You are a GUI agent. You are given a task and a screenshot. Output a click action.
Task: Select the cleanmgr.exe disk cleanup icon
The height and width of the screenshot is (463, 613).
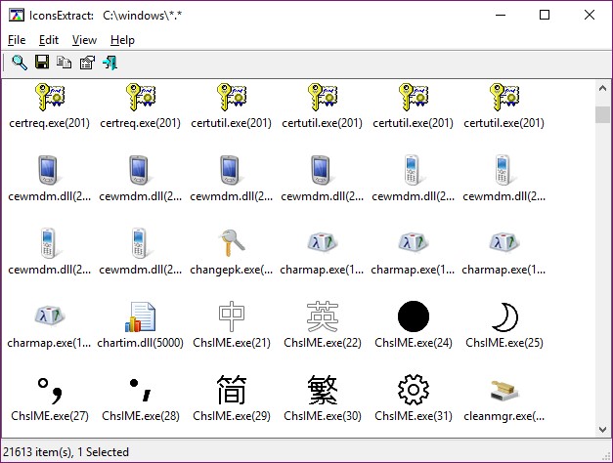point(504,390)
